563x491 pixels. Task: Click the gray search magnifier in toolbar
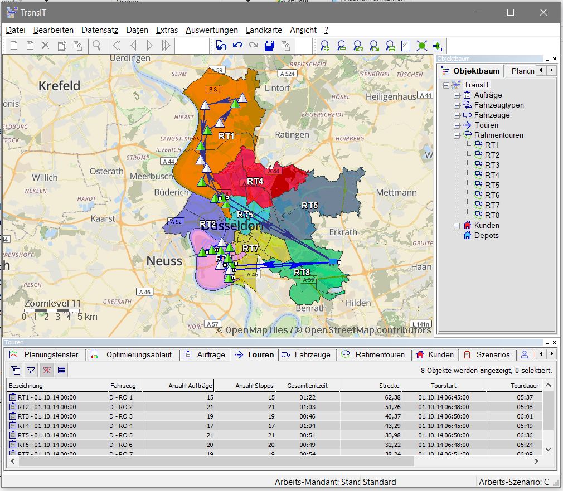click(96, 46)
